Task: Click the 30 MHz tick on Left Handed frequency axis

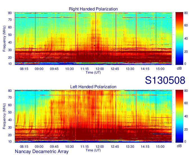Action: (x=10, y=127)
